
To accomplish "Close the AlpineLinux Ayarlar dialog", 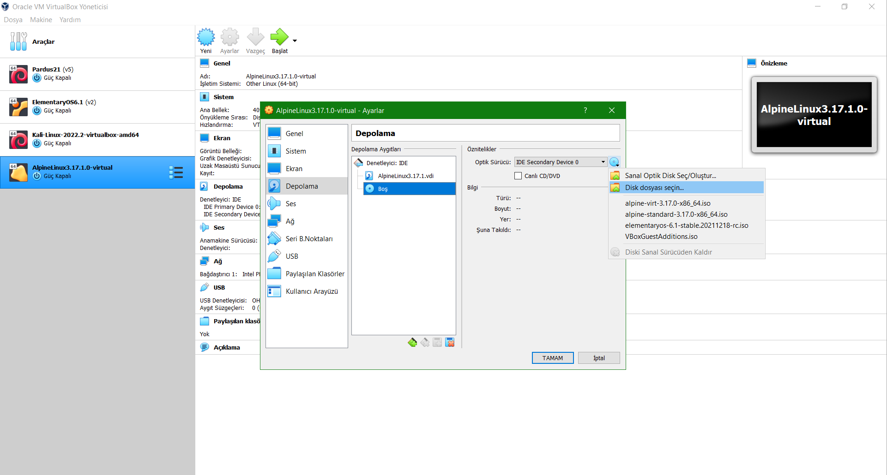I will point(611,110).
